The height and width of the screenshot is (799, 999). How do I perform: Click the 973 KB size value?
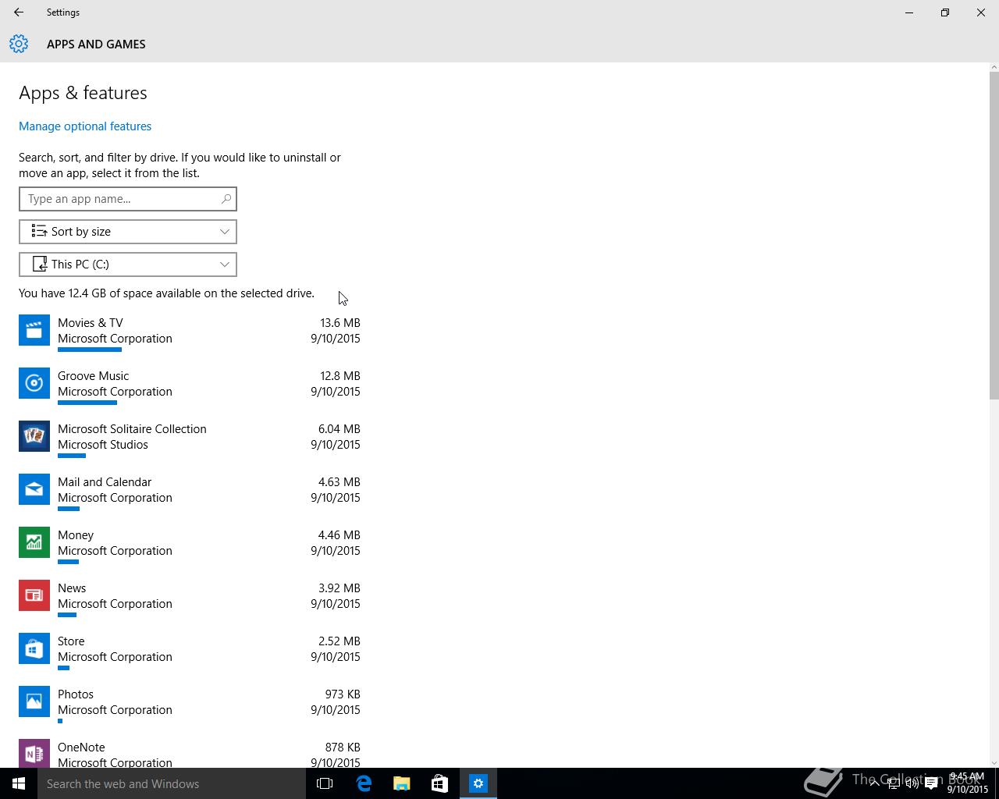point(343,694)
